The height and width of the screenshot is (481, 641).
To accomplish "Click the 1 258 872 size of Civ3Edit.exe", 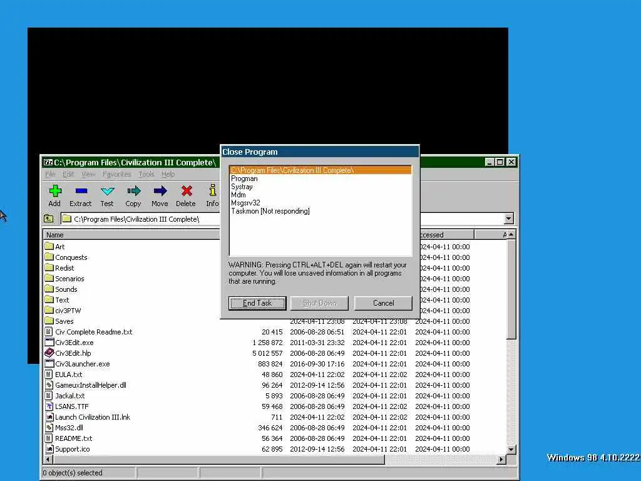I will pos(267,343).
